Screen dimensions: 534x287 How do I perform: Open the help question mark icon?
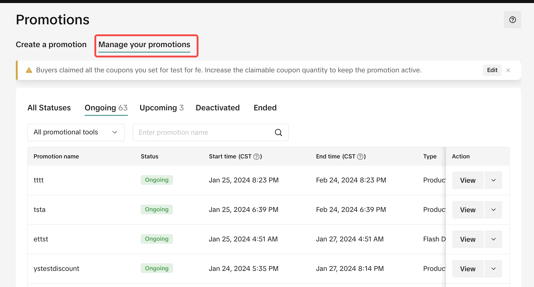point(512,20)
